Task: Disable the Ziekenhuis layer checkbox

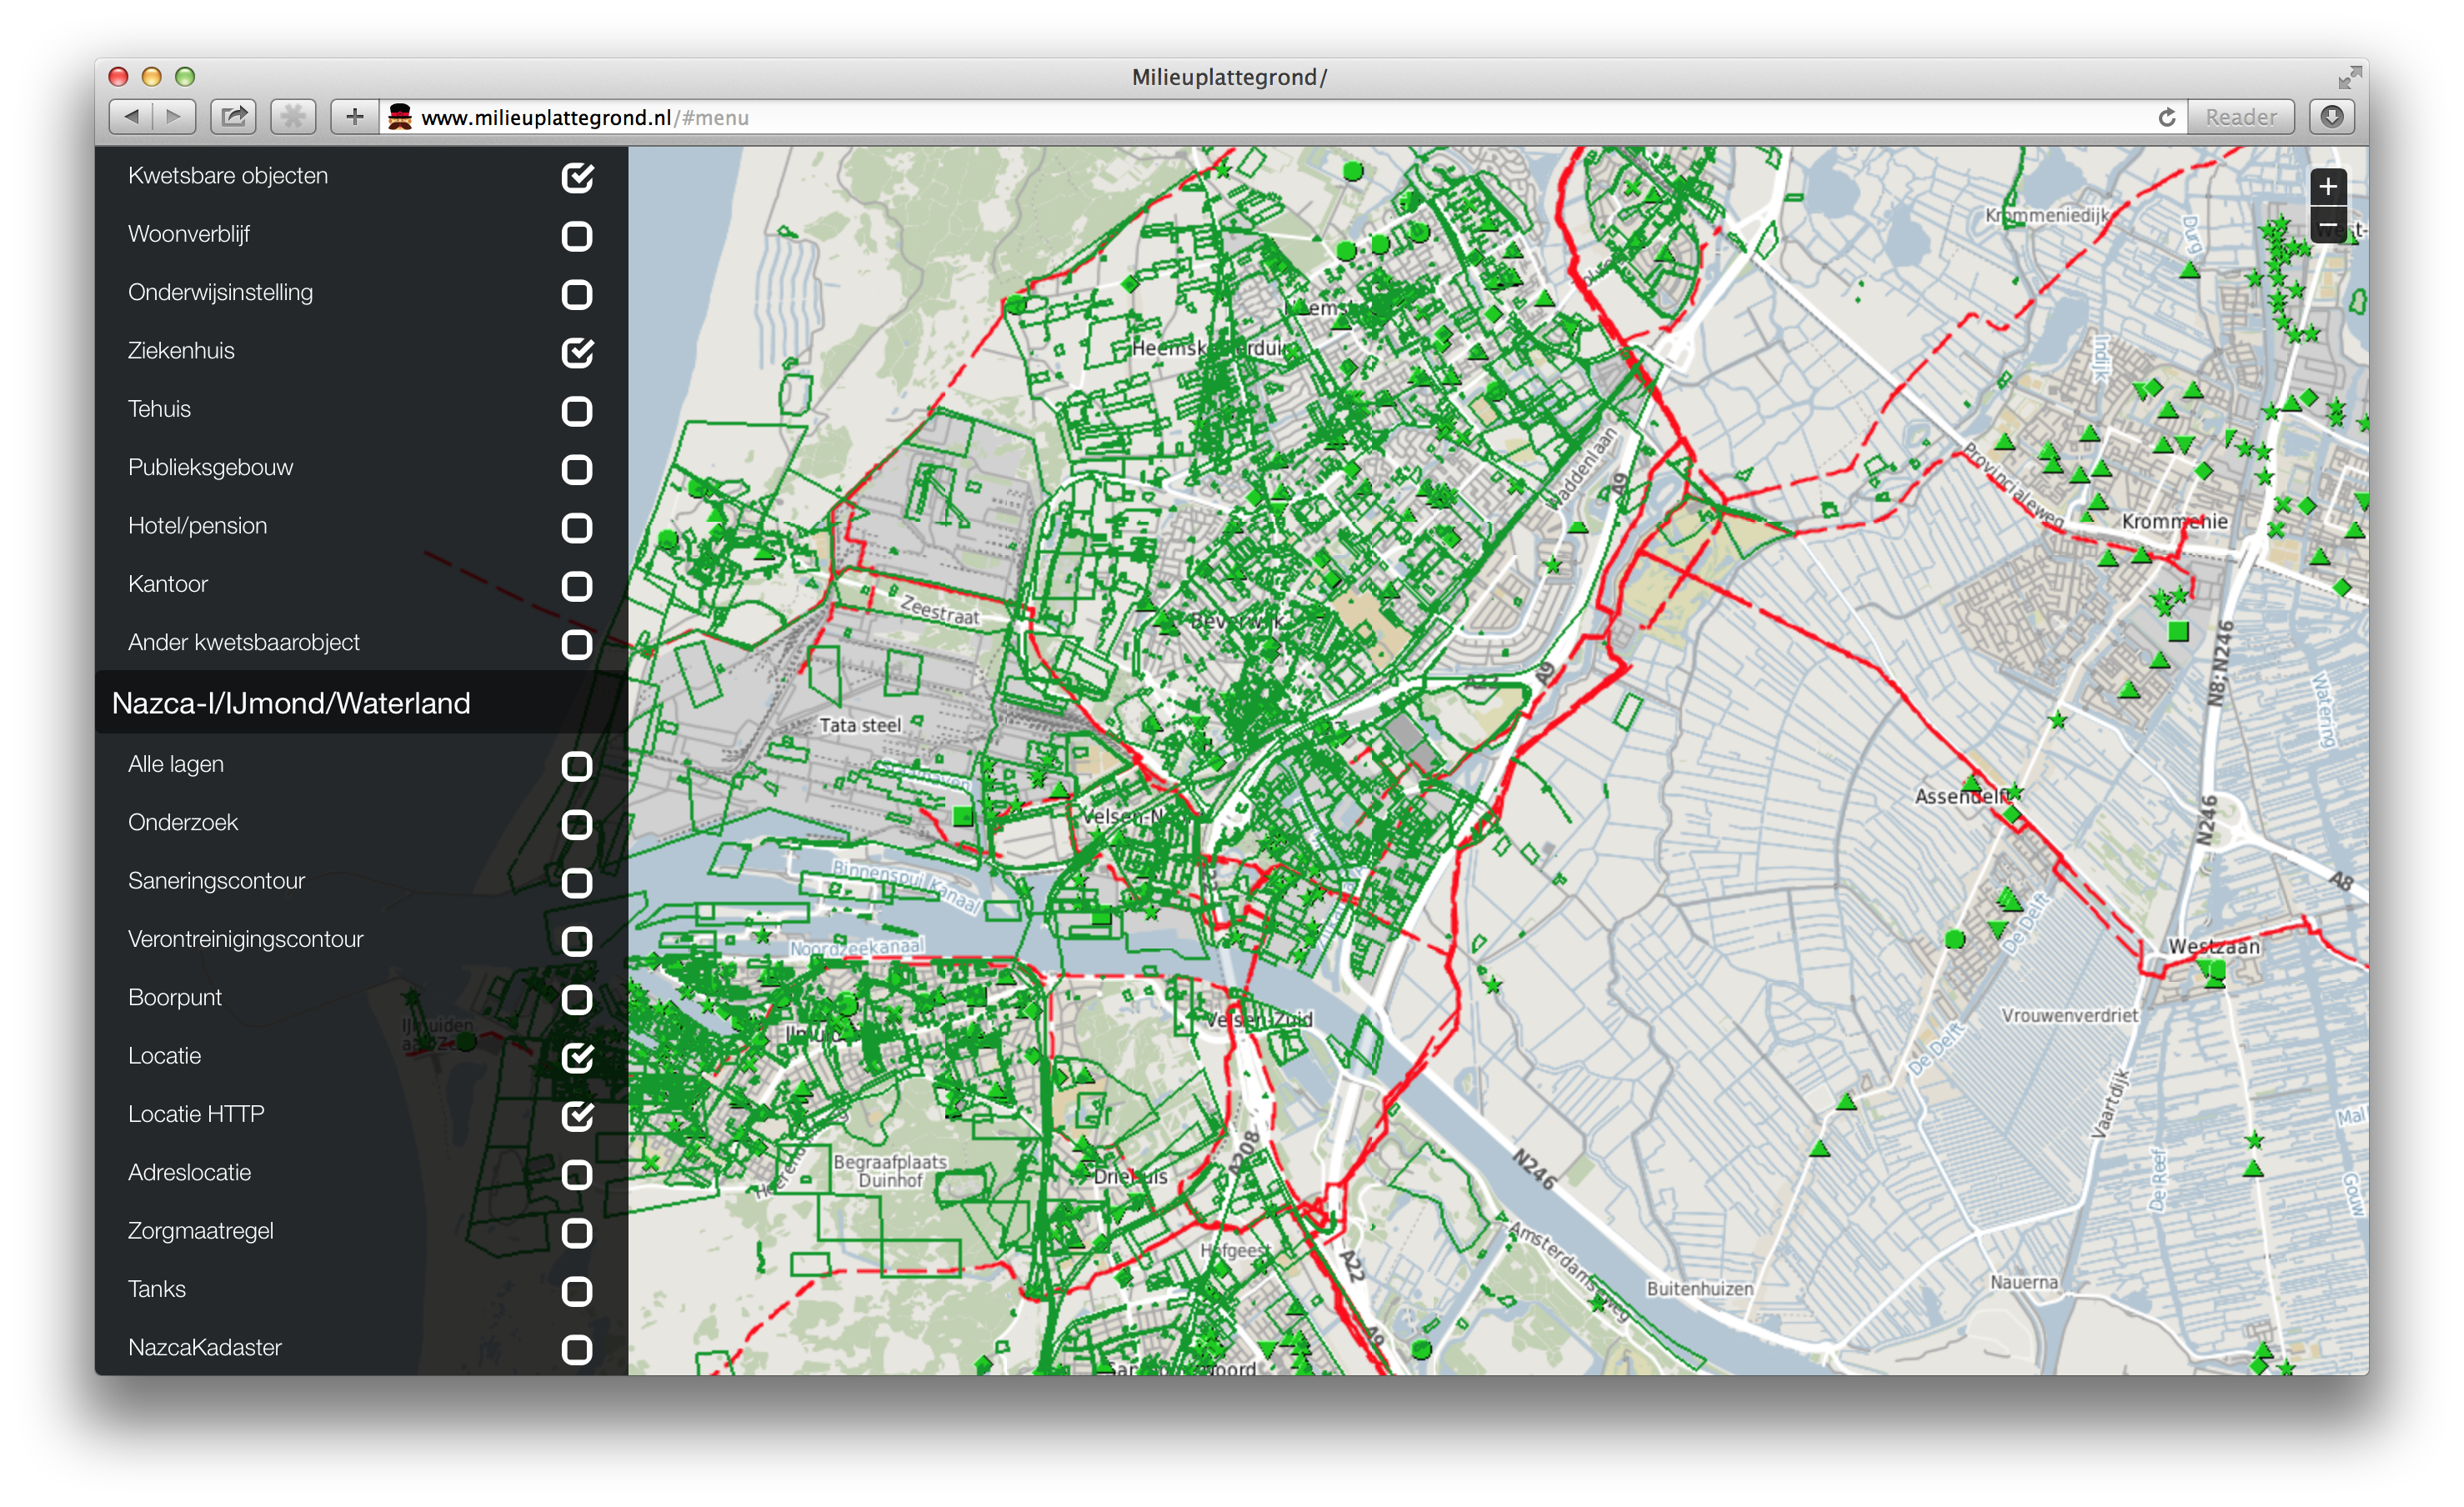Action: (x=577, y=352)
